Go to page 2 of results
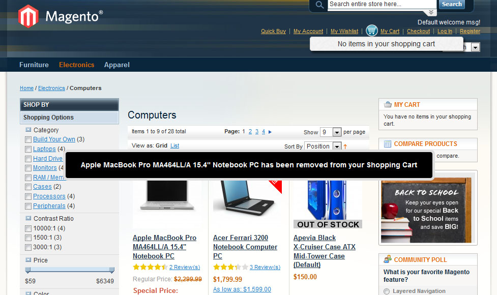 (250, 132)
